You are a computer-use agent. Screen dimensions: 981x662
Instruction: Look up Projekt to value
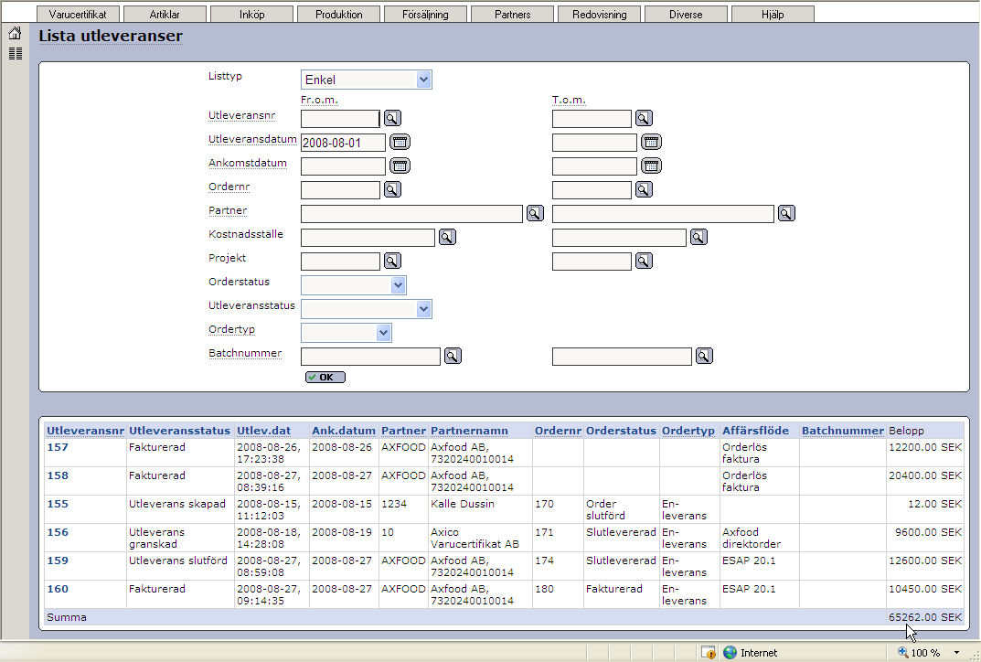[x=644, y=261]
